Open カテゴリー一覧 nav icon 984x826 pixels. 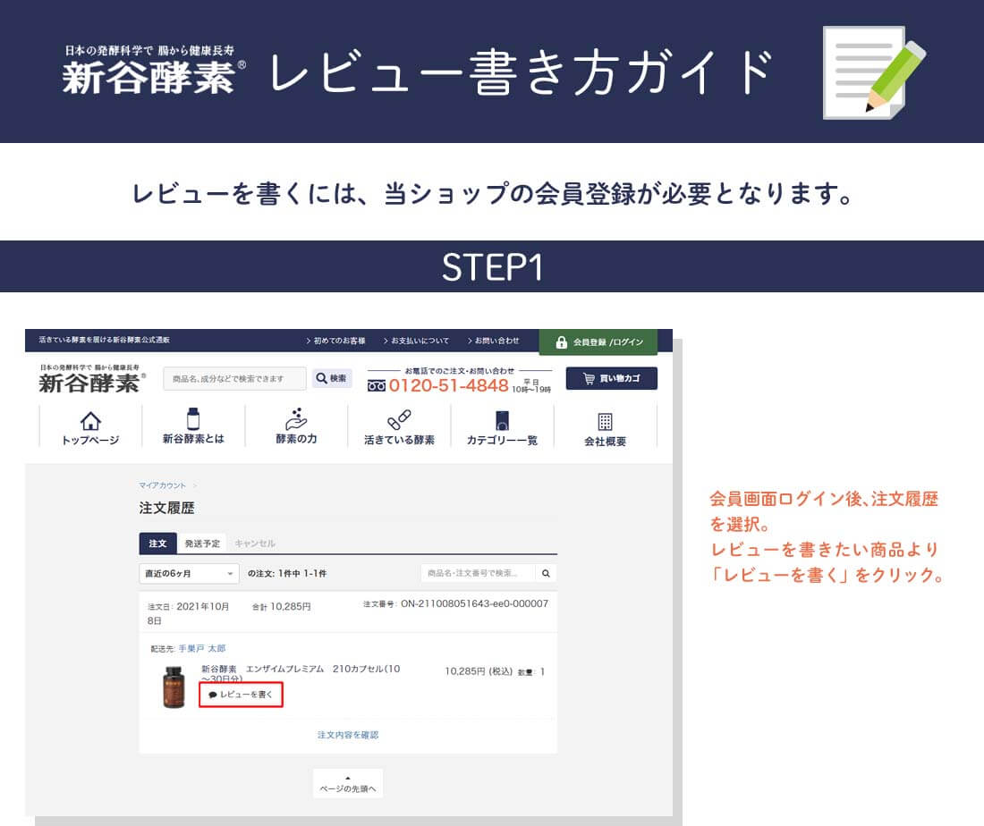click(502, 420)
